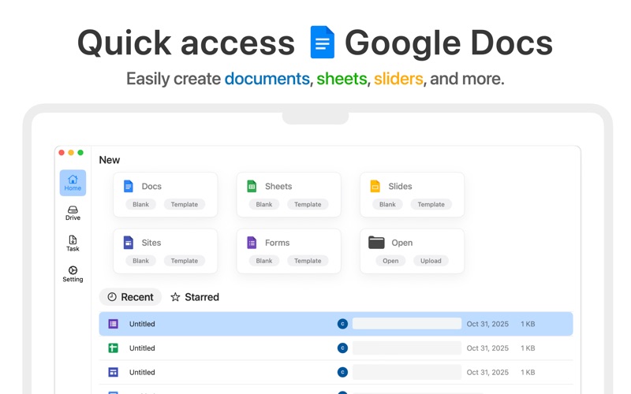This screenshot has height=394, width=631.
Task: Click owner avatar in second Untitled row
Action: point(342,348)
